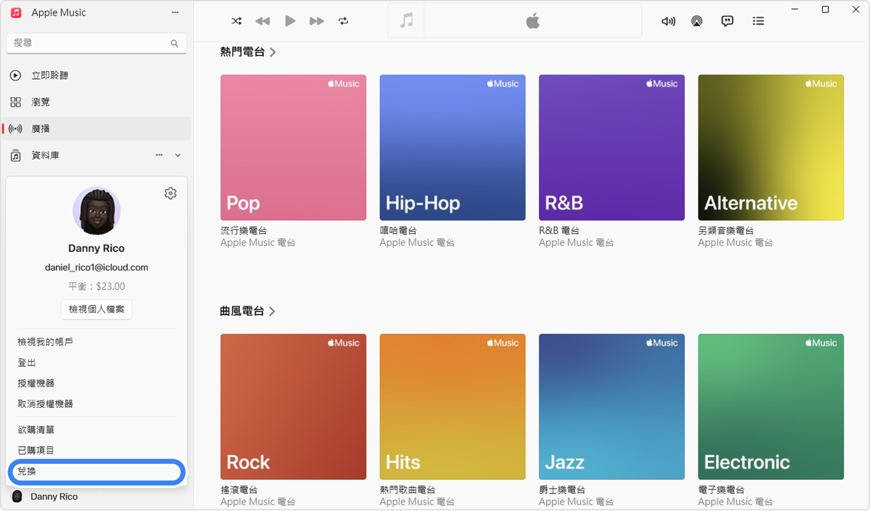870x511 pixels.
Task: Click the 流行樂電台 title
Action: 244,231
